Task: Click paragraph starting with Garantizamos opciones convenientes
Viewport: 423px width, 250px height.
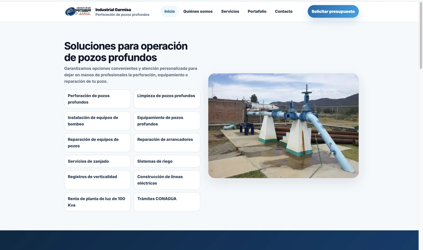Action: coord(131,75)
